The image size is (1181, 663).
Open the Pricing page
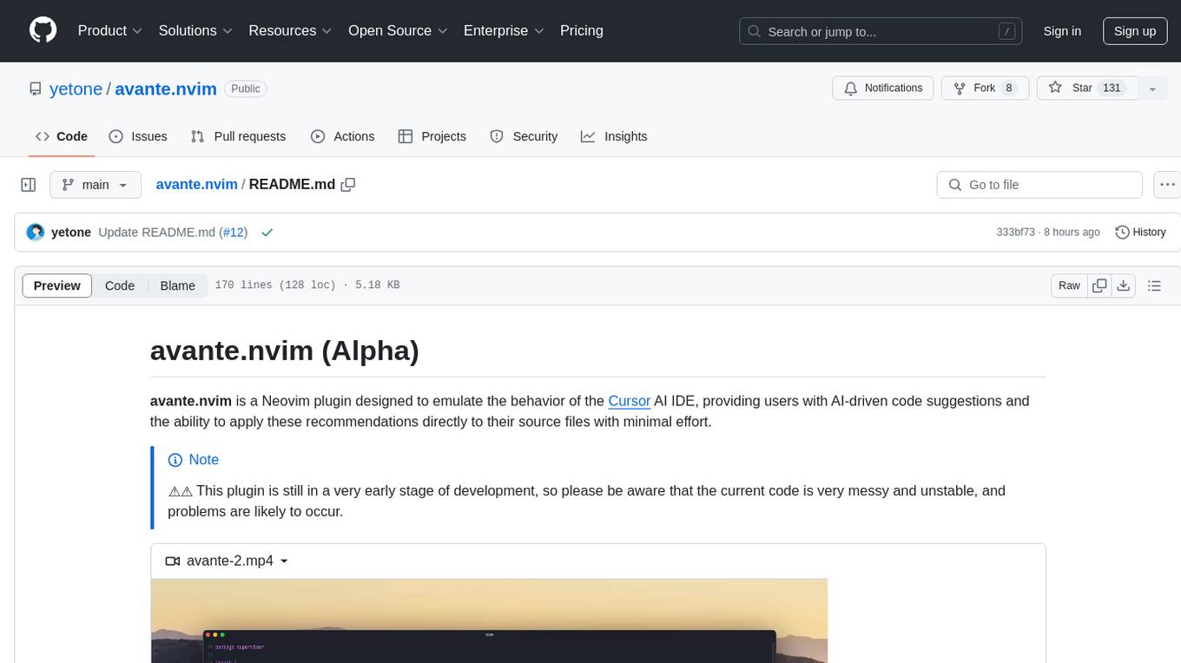click(582, 30)
